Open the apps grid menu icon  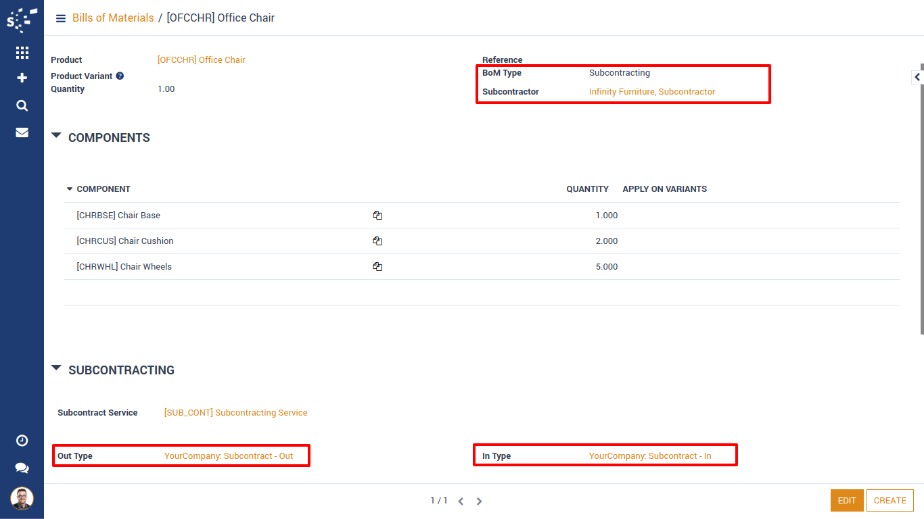point(22,53)
